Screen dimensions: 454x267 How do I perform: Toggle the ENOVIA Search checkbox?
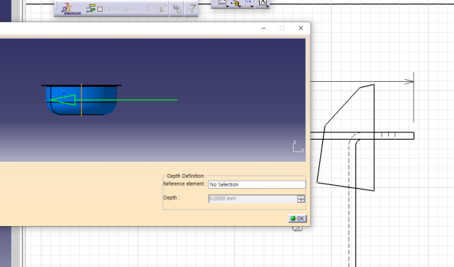[x=100, y=10]
